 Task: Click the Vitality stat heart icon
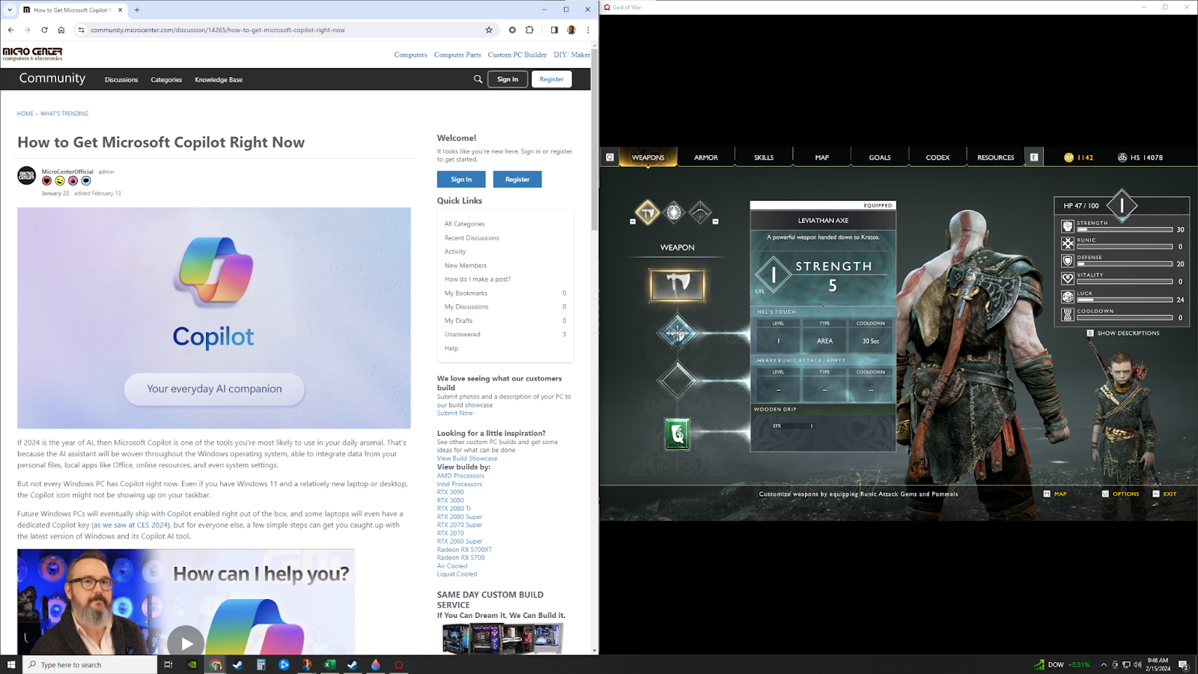[1068, 278]
